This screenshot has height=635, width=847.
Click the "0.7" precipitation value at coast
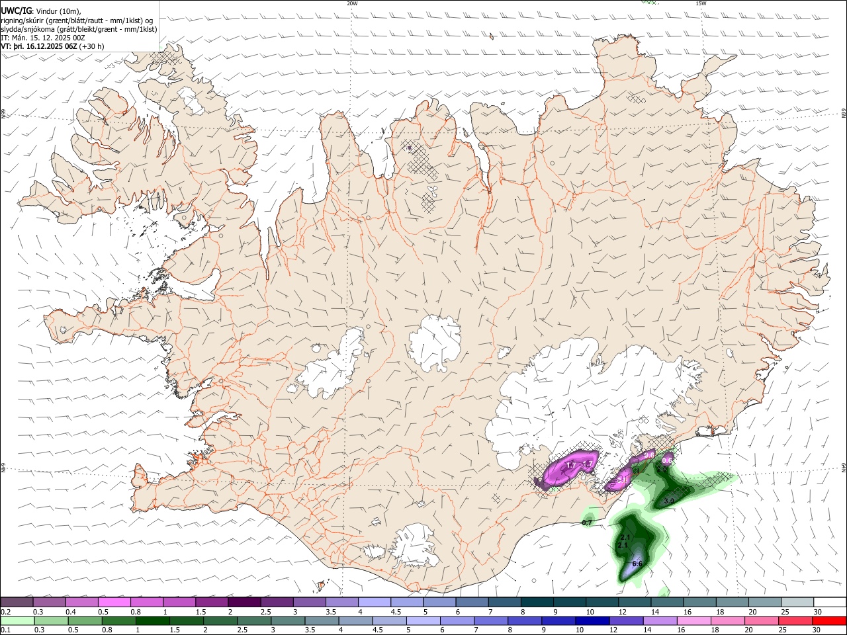click(x=587, y=523)
